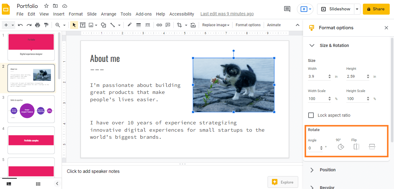Use the paint format tool
This screenshot has height=189, width=394.
46,25
